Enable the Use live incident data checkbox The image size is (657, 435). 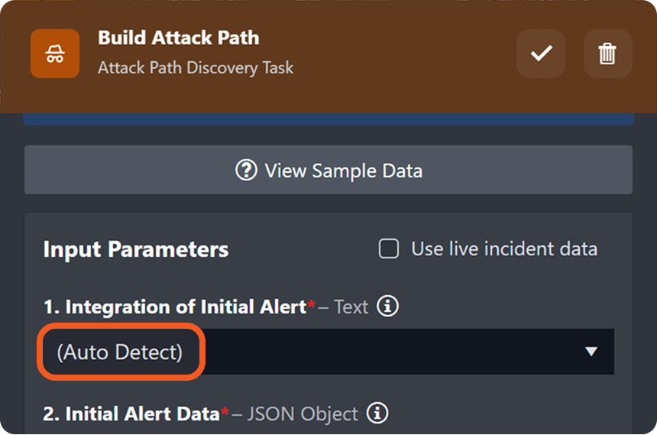(389, 248)
